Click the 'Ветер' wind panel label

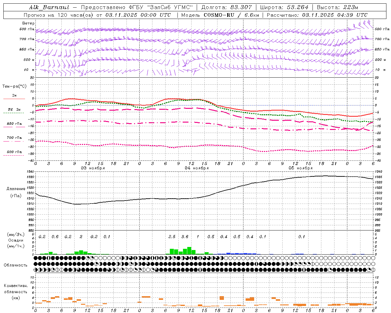[28, 23]
